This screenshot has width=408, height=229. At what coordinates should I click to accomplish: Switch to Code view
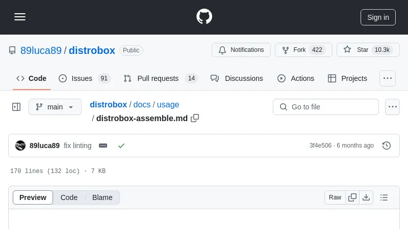[69, 197]
